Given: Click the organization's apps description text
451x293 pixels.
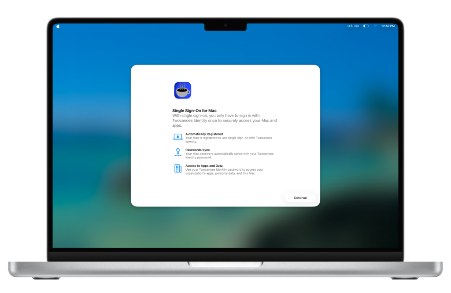Looking at the screenshot, I should [224, 171].
